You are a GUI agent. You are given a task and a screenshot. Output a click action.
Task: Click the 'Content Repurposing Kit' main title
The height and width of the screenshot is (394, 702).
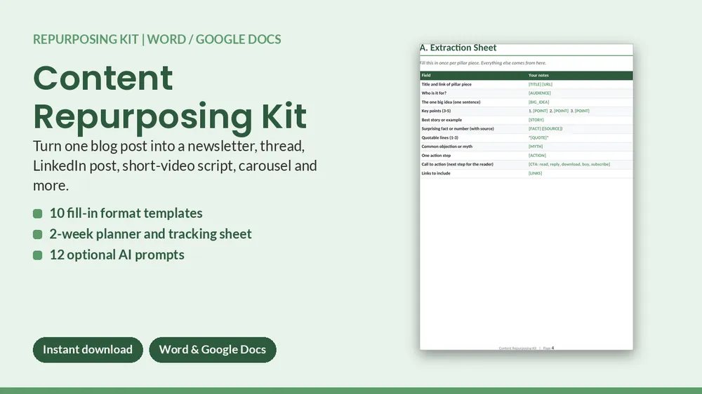click(170, 97)
